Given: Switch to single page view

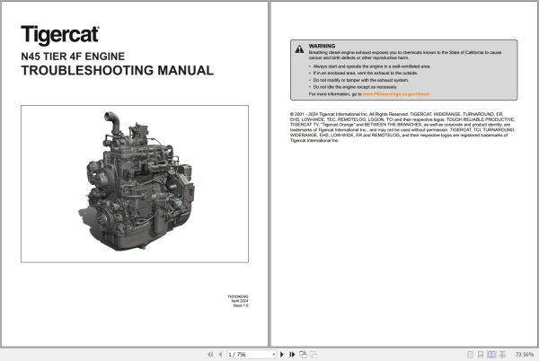Looking at the screenshot, I should [x=470, y=354].
